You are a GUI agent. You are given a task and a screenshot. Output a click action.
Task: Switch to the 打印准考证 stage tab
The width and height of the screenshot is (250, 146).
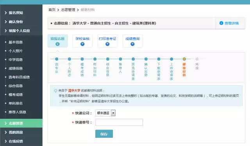(x=107, y=41)
